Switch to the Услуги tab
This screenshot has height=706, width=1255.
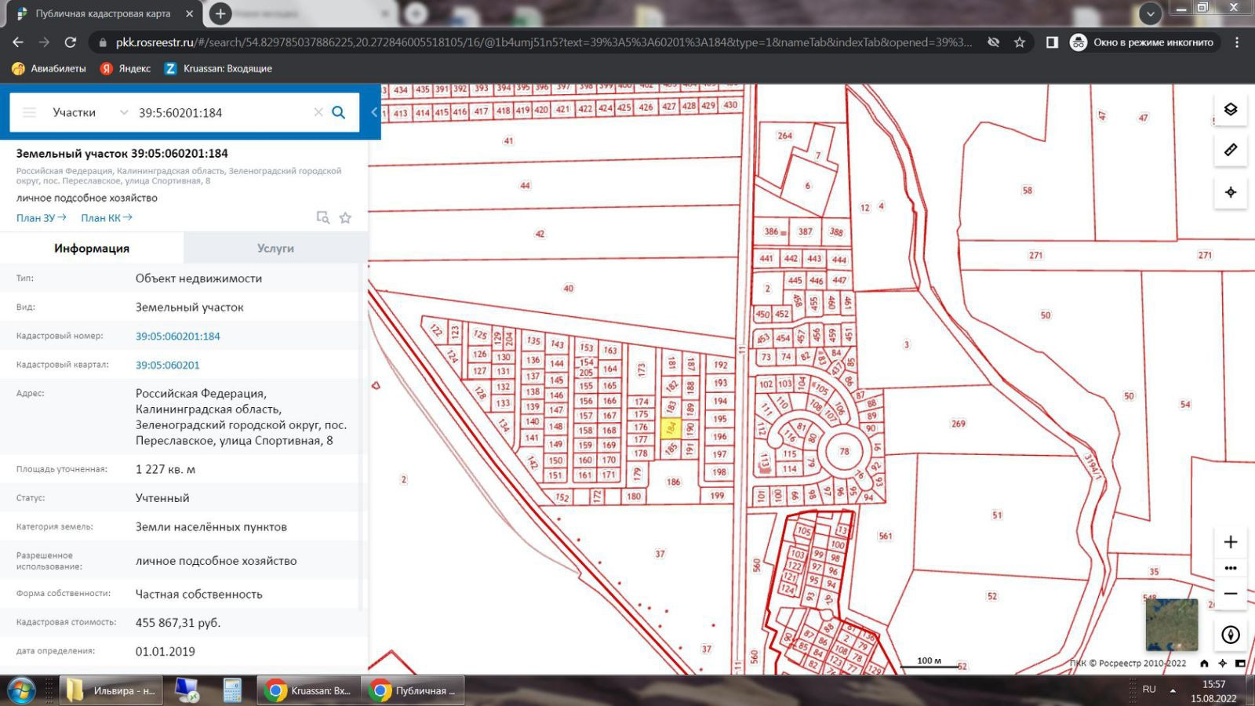tap(275, 248)
